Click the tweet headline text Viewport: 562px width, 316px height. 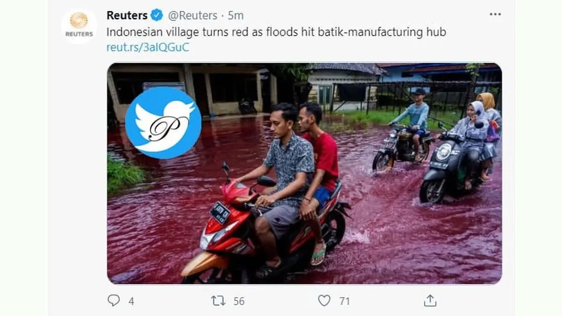point(276,32)
